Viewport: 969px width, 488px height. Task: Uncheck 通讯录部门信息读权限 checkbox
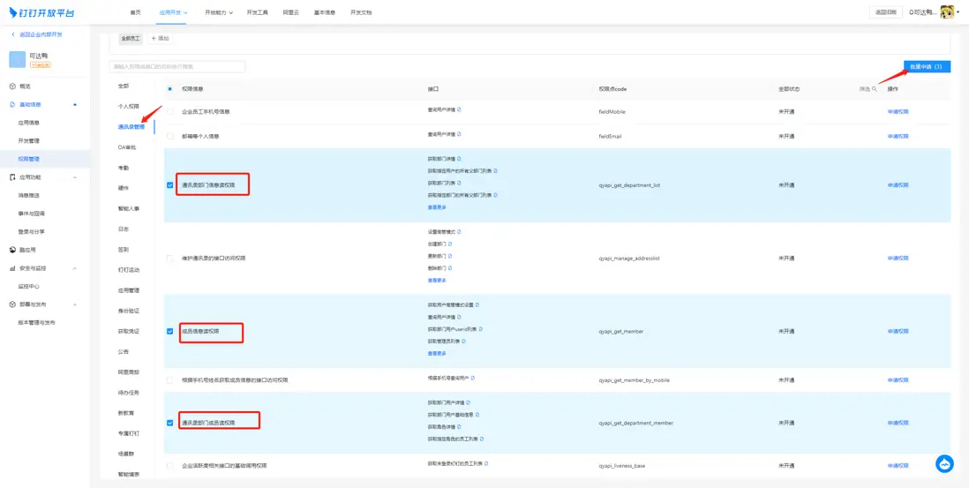(x=170, y=185)
